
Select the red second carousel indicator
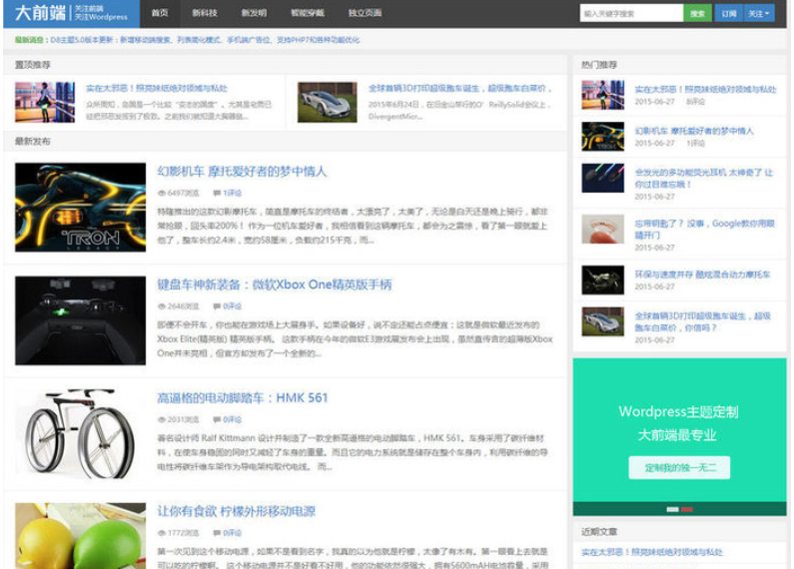point(687,509)
